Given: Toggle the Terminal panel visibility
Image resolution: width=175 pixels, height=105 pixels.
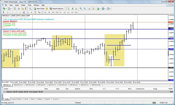Looking at the screenshot, I should (26, 9).
